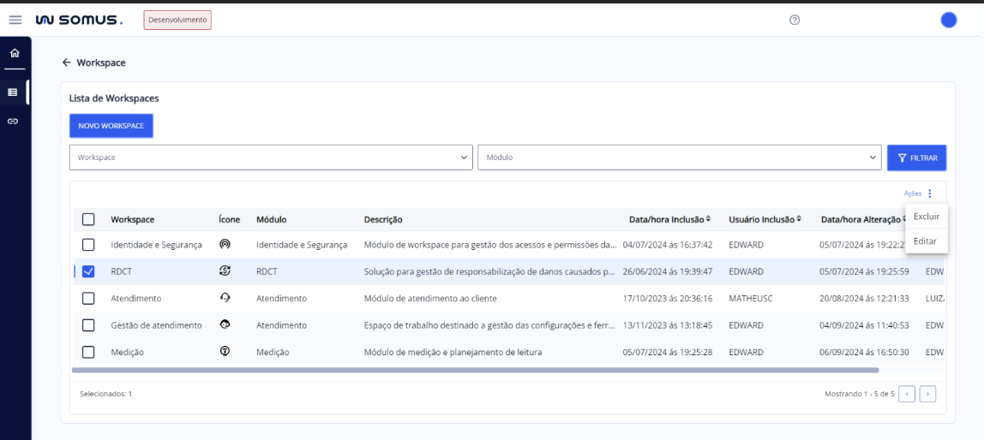Click 'Módulo de medição e planejamento de leitura'
984x440 pixels.
coord(453,352)
